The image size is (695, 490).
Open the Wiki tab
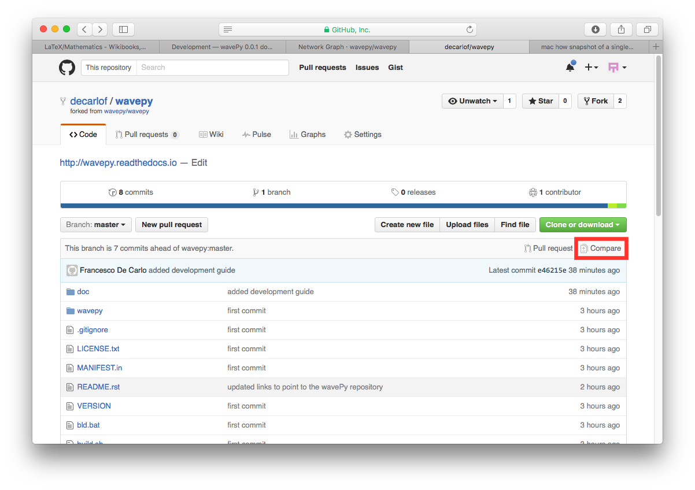[x=211, y=135]
